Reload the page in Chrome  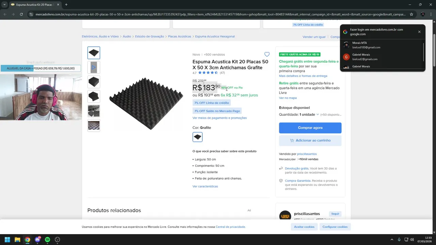click(x=21, y=14)
